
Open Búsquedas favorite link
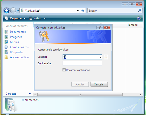(17, 52)
